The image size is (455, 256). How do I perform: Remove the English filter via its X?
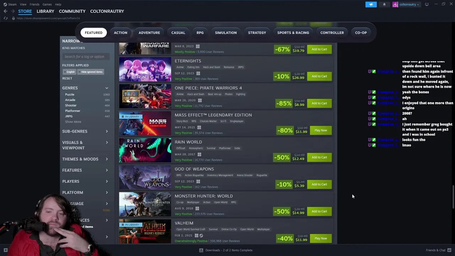coord(65,72)
